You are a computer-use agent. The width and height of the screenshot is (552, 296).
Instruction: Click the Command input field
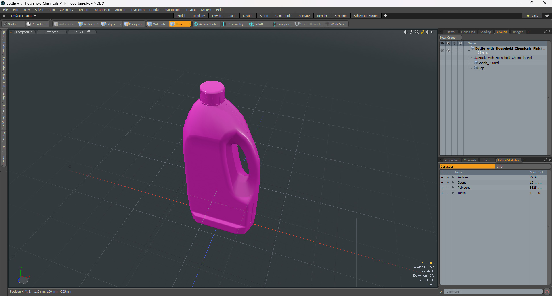[x=493, y=292]
